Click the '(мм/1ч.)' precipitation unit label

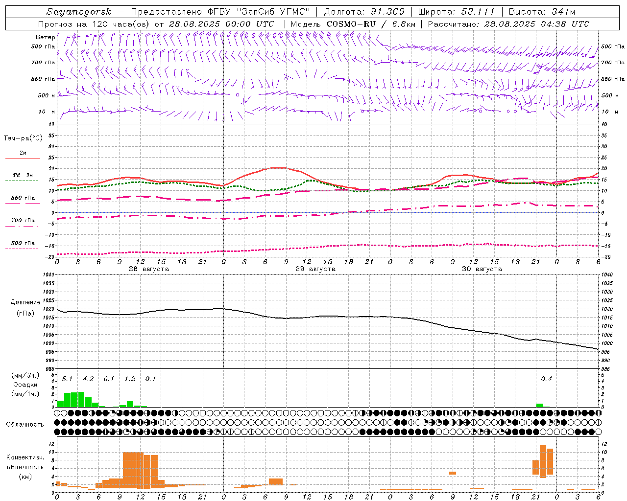click(25, 394)
